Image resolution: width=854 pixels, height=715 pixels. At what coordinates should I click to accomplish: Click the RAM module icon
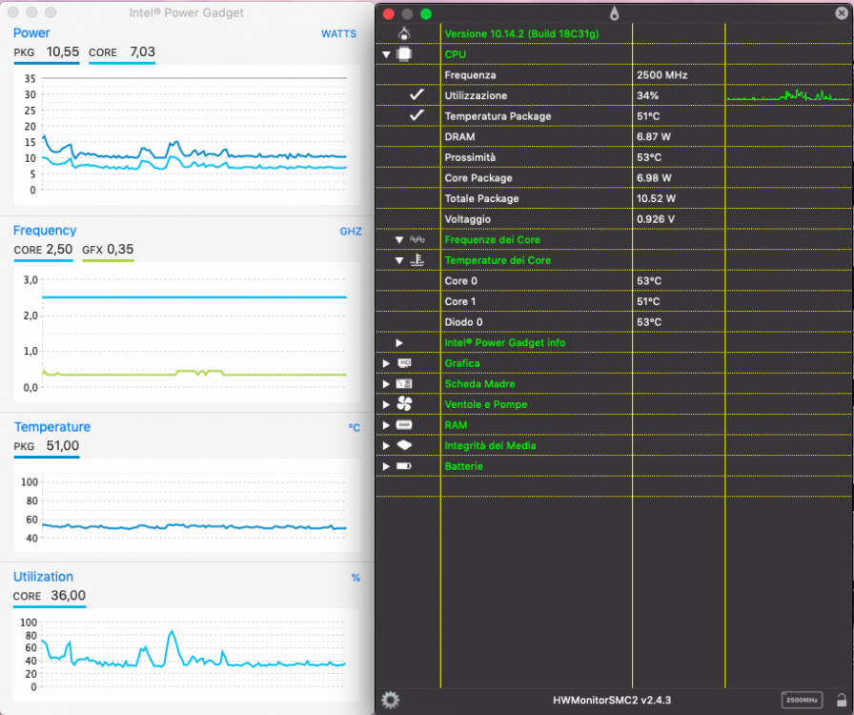404,424
